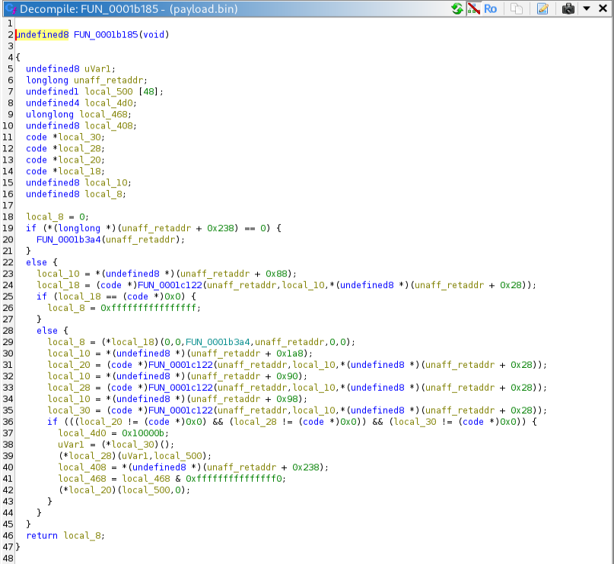
Task: Click the greyed-out copy pages icon
Action: 517,8
